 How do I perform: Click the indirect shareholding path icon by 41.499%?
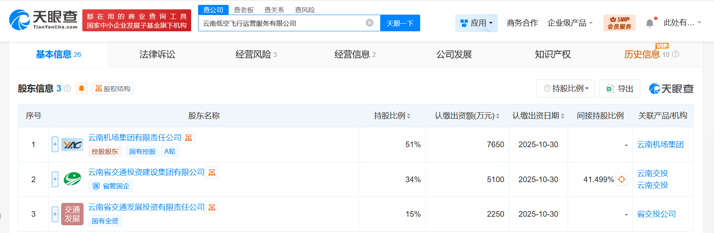(x=621, y=179)
